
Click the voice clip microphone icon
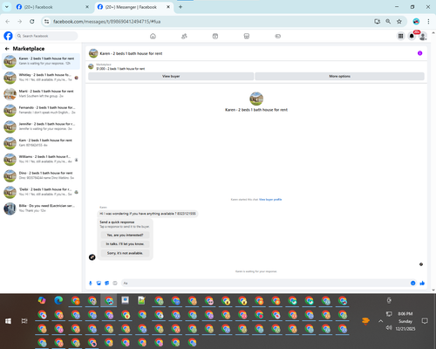tap(91, 283)
